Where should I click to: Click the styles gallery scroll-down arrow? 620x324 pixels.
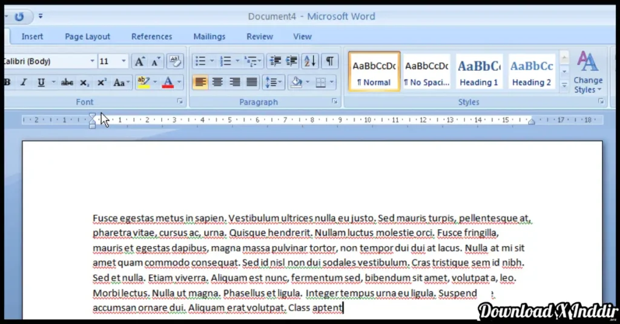pos(564,71)
